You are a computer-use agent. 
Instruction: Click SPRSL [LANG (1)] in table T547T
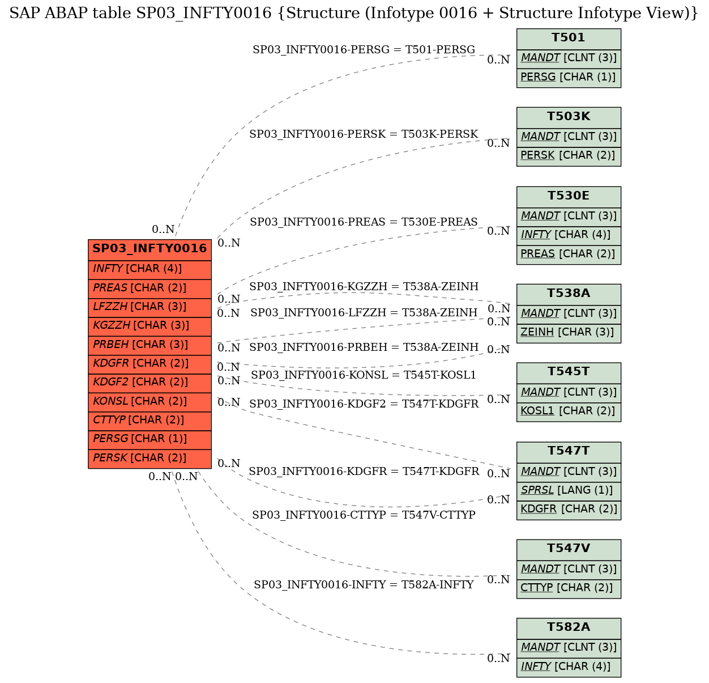pos(569,491)
